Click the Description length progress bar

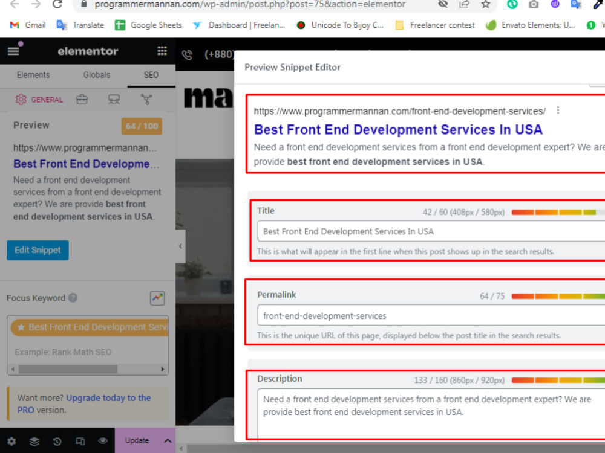pyautogui.click(x=558, y=380)
